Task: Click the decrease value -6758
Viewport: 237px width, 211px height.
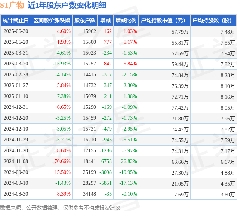Action: tap(105, 161)
